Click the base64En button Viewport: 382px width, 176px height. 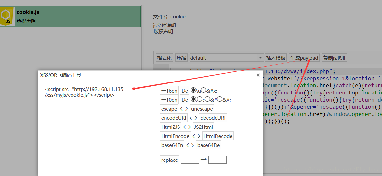point(172,145)
